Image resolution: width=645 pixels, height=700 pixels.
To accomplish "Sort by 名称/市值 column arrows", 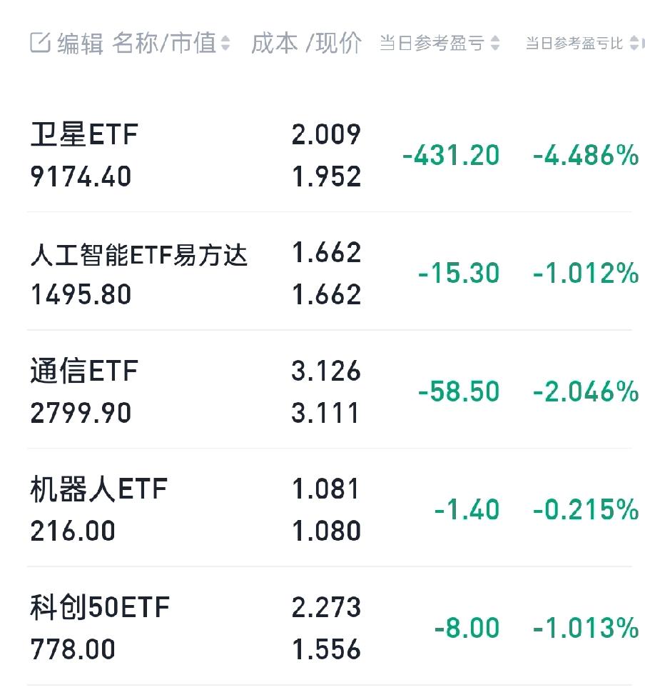I will tap(225, 44).
